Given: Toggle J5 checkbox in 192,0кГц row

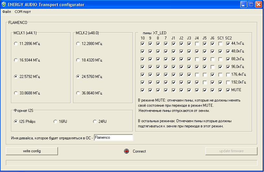Looking at the screenshot, I should 205,82.
